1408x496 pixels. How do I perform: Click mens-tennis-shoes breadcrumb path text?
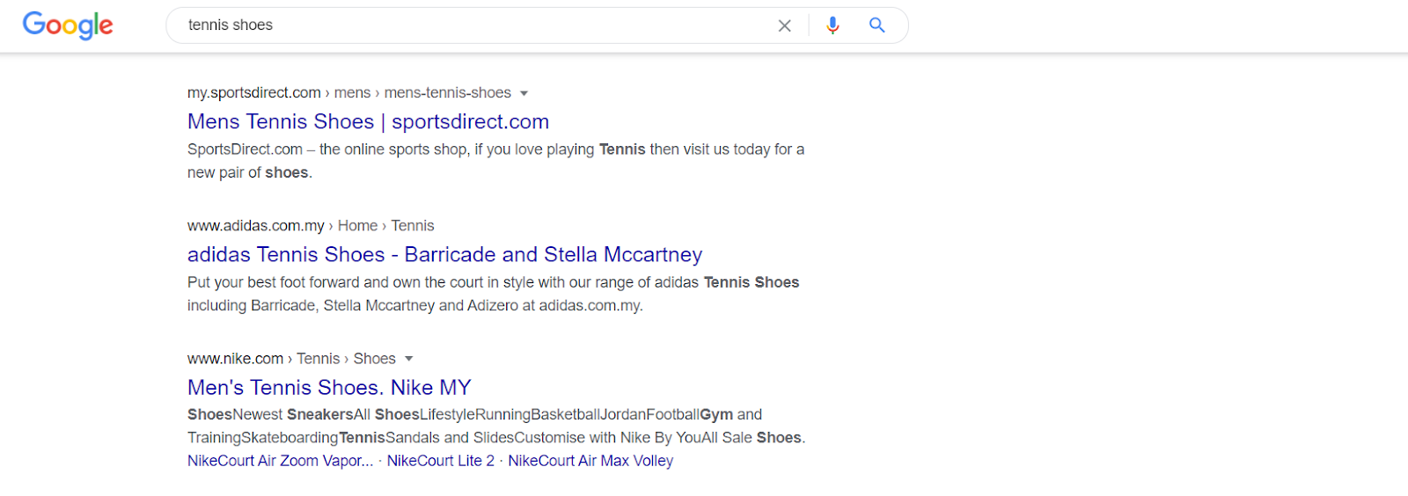point(447,93)
